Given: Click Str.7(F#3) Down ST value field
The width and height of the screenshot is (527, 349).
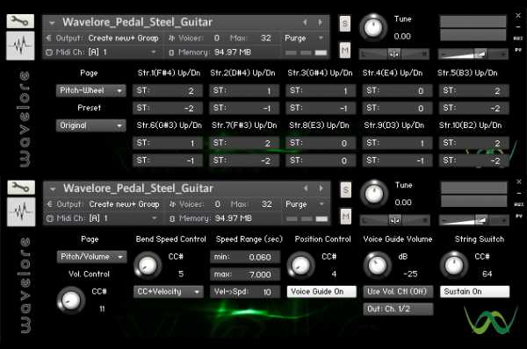Looking at the screenshot, I should [x=244, y=160].
